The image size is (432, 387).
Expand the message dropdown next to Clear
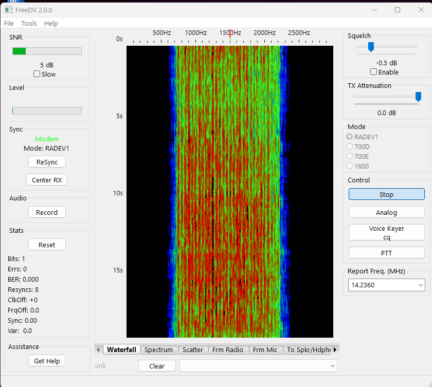[x=332, y=366]
